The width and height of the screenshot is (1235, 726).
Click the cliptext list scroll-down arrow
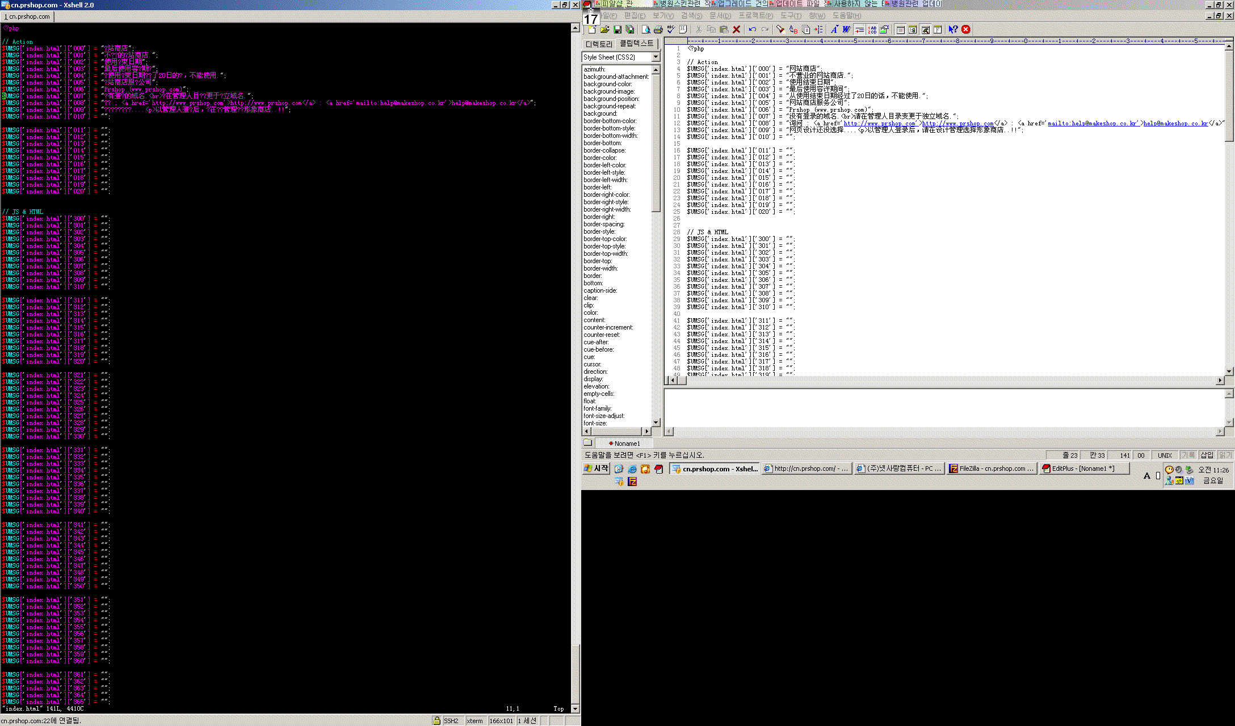coord(656,422)
